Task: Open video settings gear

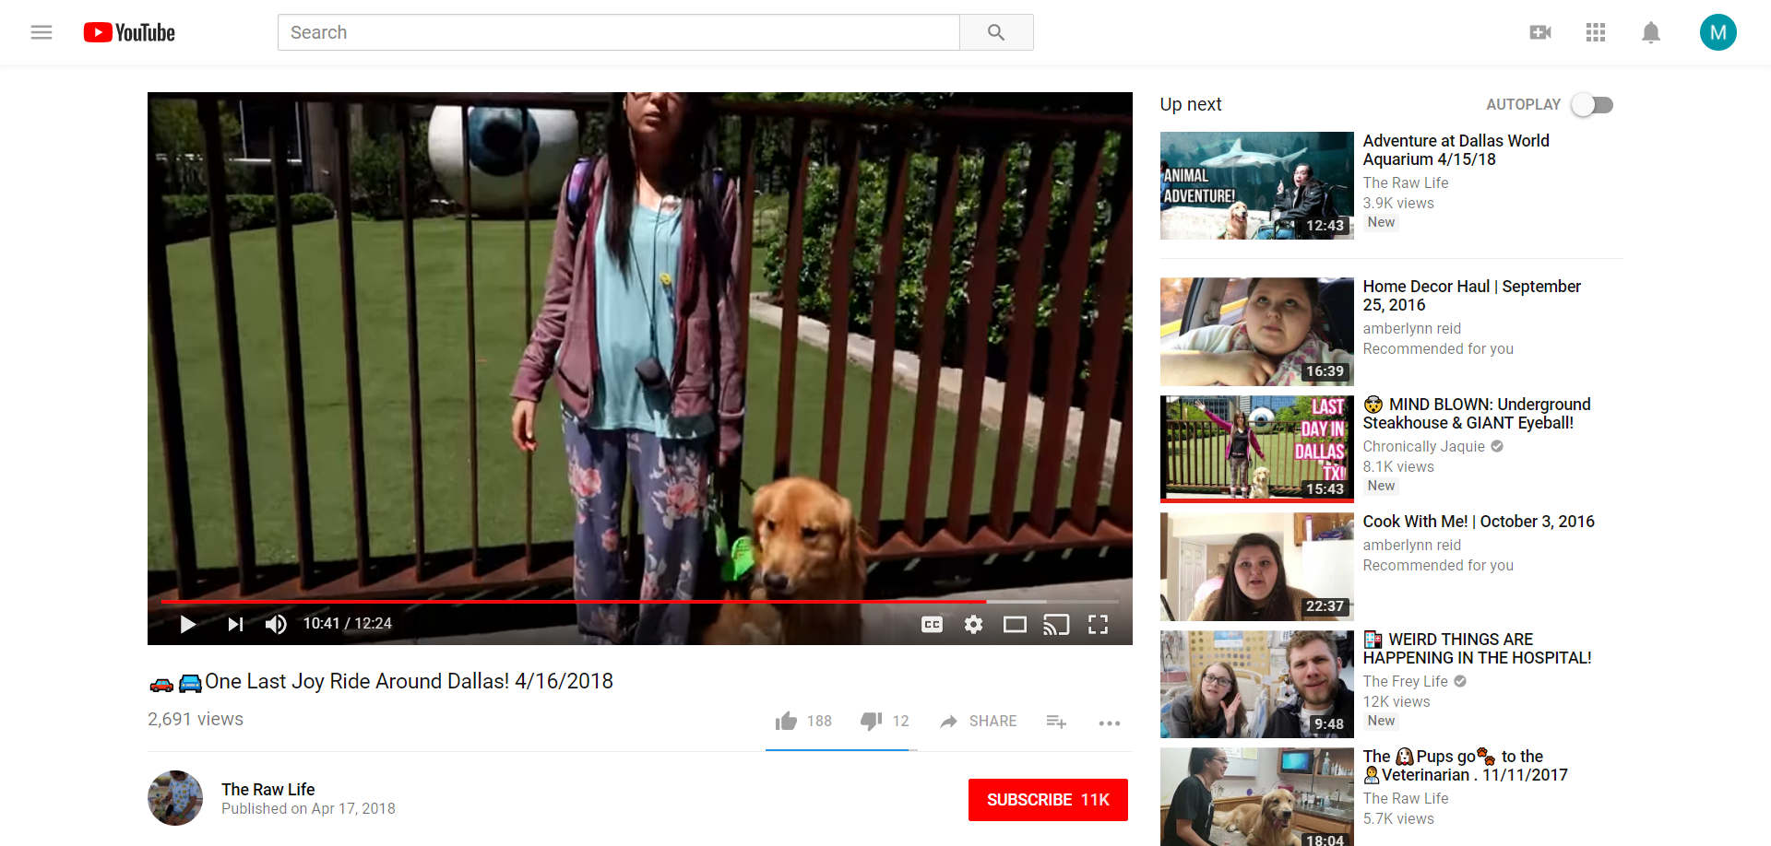Action: [x=973, y=624]
